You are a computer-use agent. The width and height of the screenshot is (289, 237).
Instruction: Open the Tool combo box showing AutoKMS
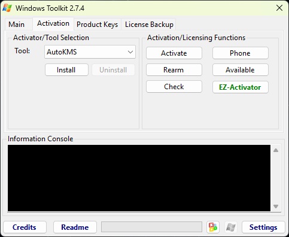[90, 52]
